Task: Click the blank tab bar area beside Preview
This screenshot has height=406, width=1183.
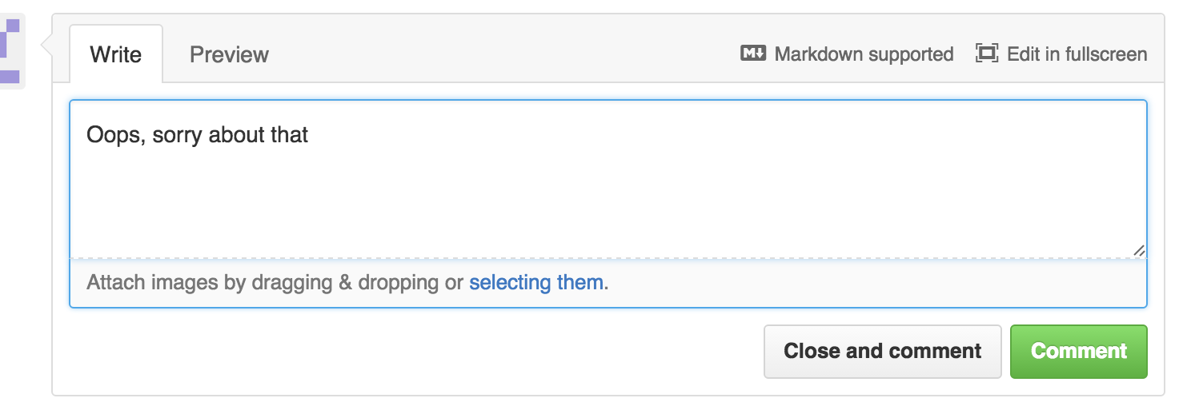Action: coord(496,54)
